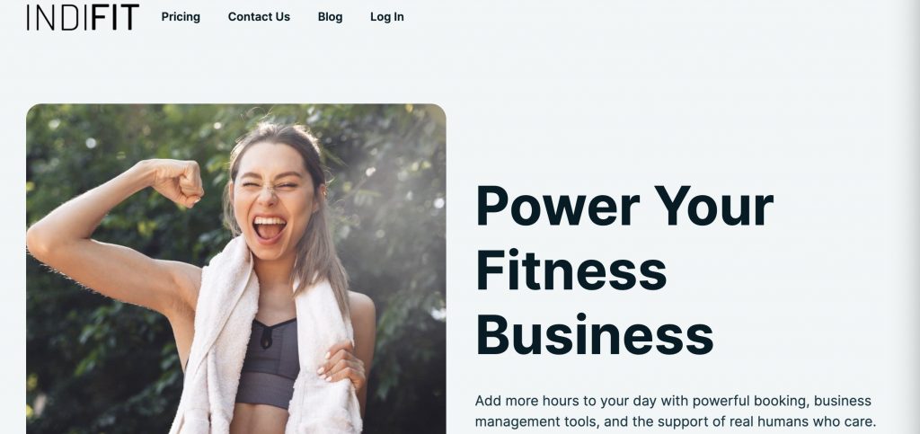Click the bold "FIT" part of logo
This screenshot has width=920, height=434.
[115, 17]
